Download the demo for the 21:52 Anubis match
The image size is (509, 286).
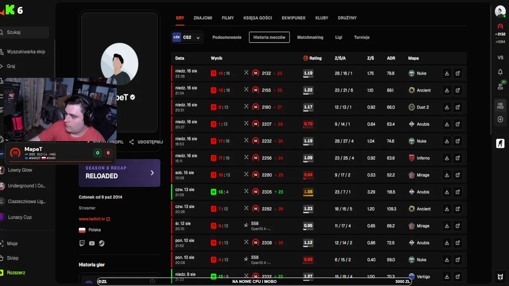[x=447, y=243]
